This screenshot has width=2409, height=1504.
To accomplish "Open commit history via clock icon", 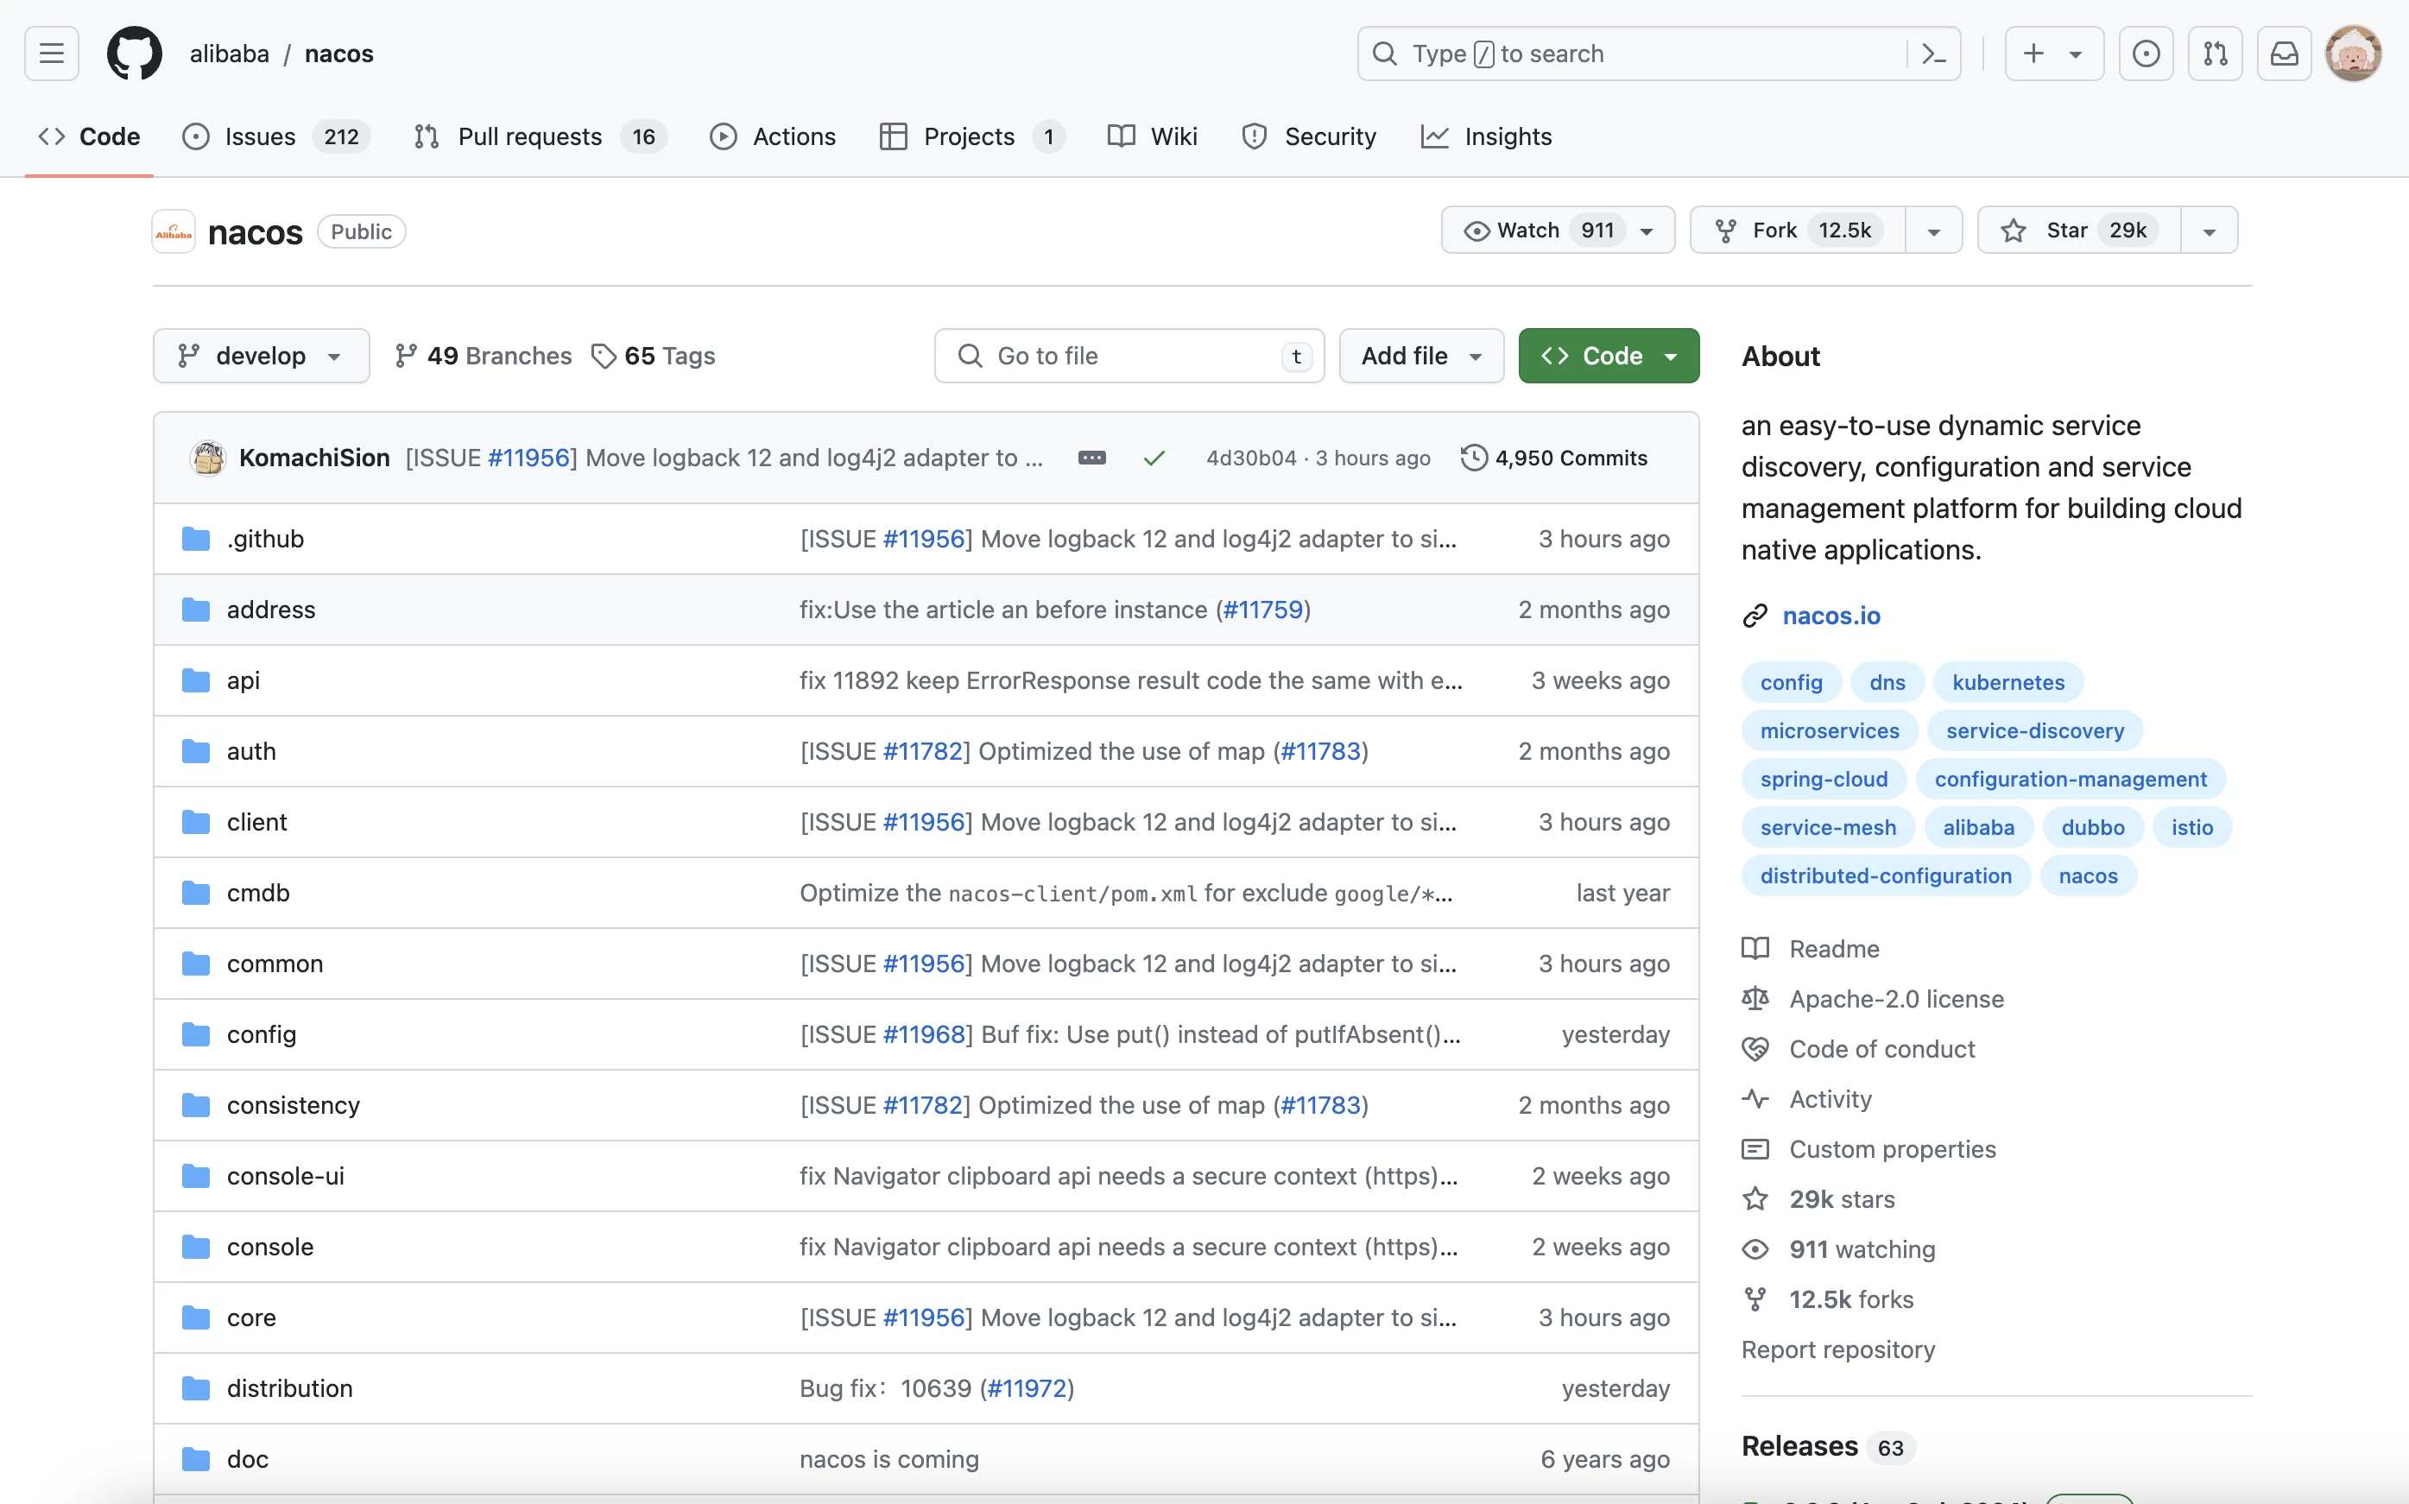I will tap(1474, 458).
